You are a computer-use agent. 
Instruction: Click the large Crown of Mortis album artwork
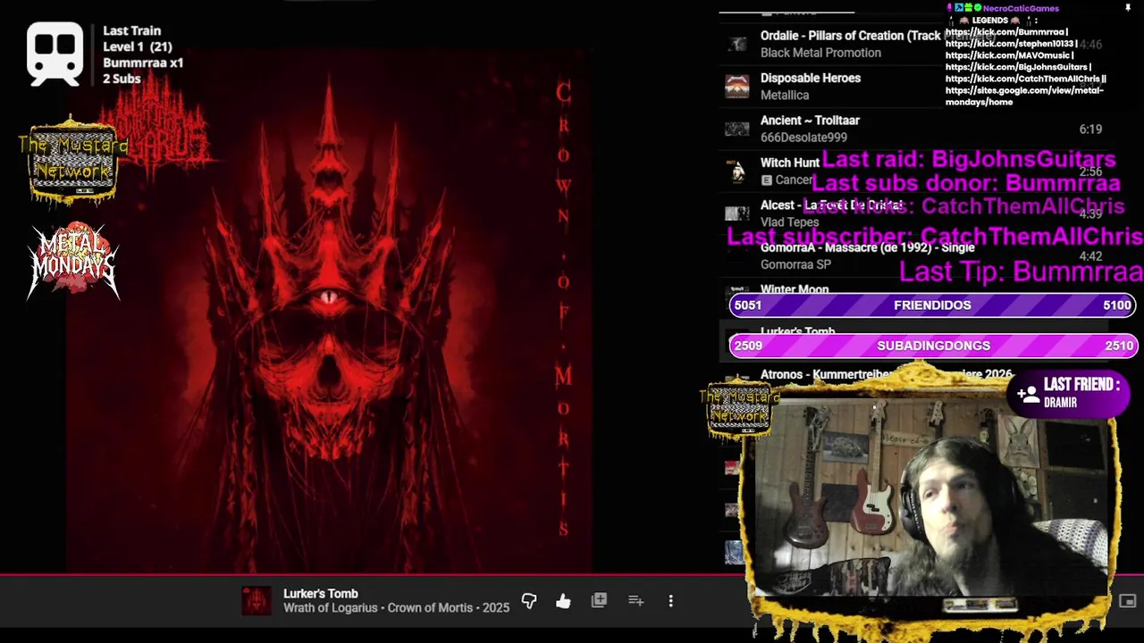click(x=329, y=311)
